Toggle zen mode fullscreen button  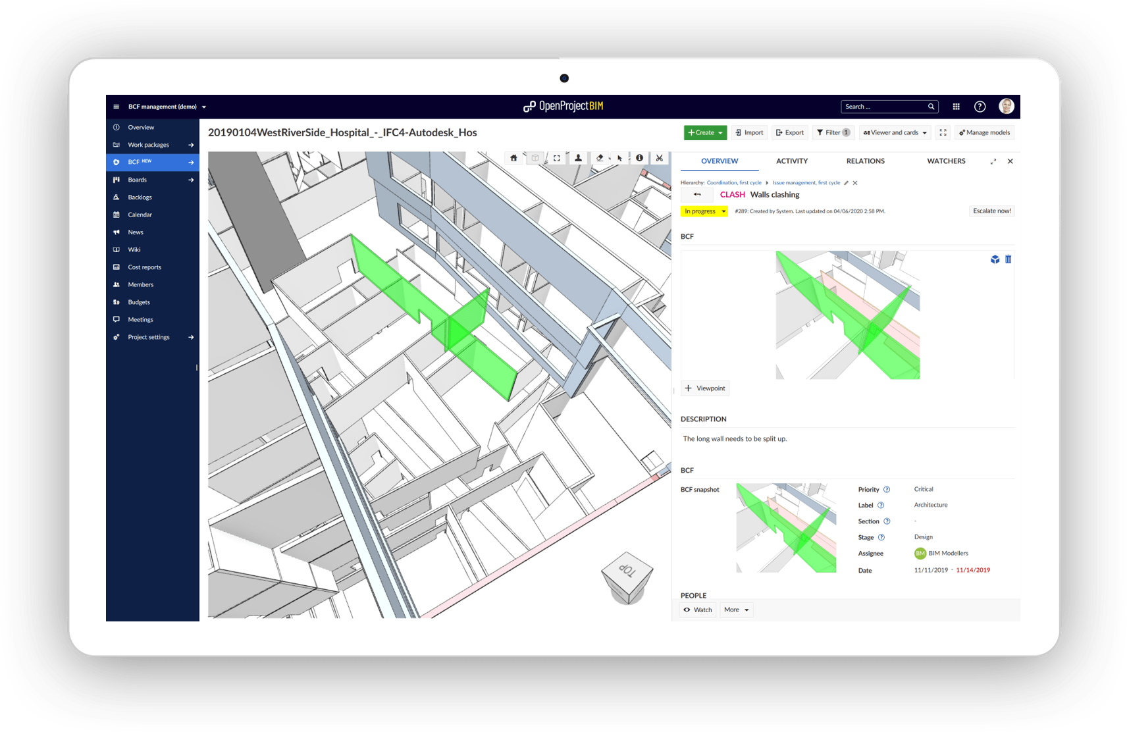[x=943, y=132]
